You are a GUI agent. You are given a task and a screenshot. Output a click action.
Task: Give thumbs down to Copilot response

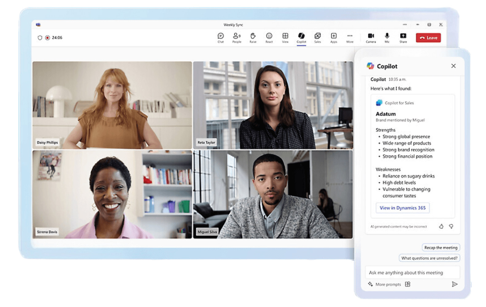[451, 226]
